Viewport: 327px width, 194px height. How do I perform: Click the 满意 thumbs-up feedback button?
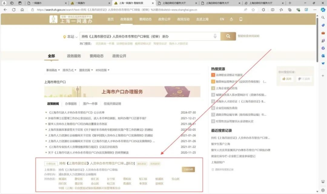click(286, 79)
